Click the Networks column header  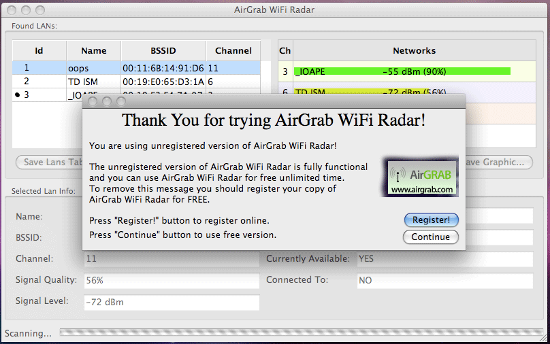415,51
